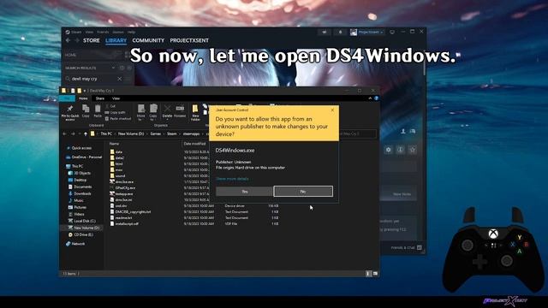
Task: Open Steam notifications bell icon
Action: tap(340, 33)
